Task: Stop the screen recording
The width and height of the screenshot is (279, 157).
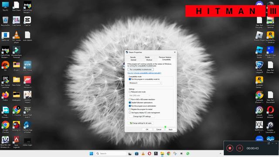Action: click(230, 148)
